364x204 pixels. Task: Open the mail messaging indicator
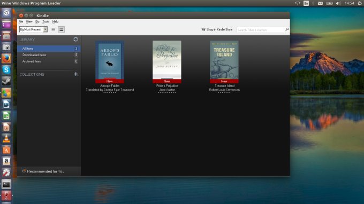320,3
